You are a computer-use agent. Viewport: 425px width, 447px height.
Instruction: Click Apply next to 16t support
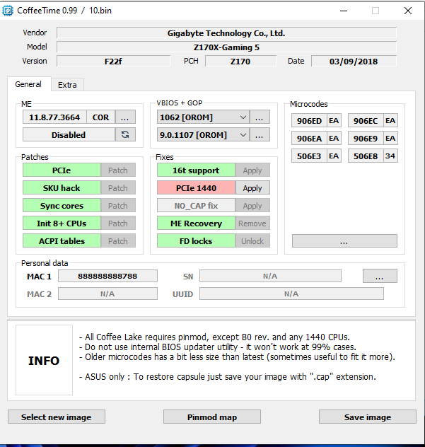click(252, 170)
